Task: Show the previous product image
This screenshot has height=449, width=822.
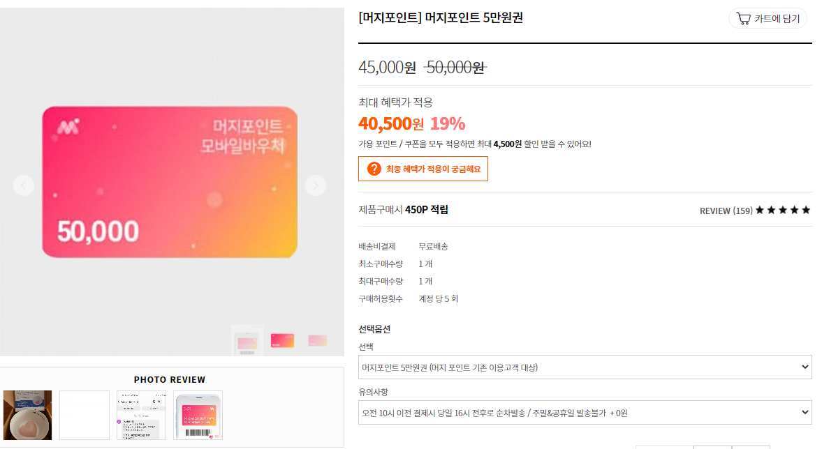Action: click(24, 185)
